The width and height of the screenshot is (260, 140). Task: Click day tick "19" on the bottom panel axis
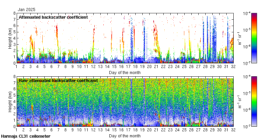[x=142, y=130]
